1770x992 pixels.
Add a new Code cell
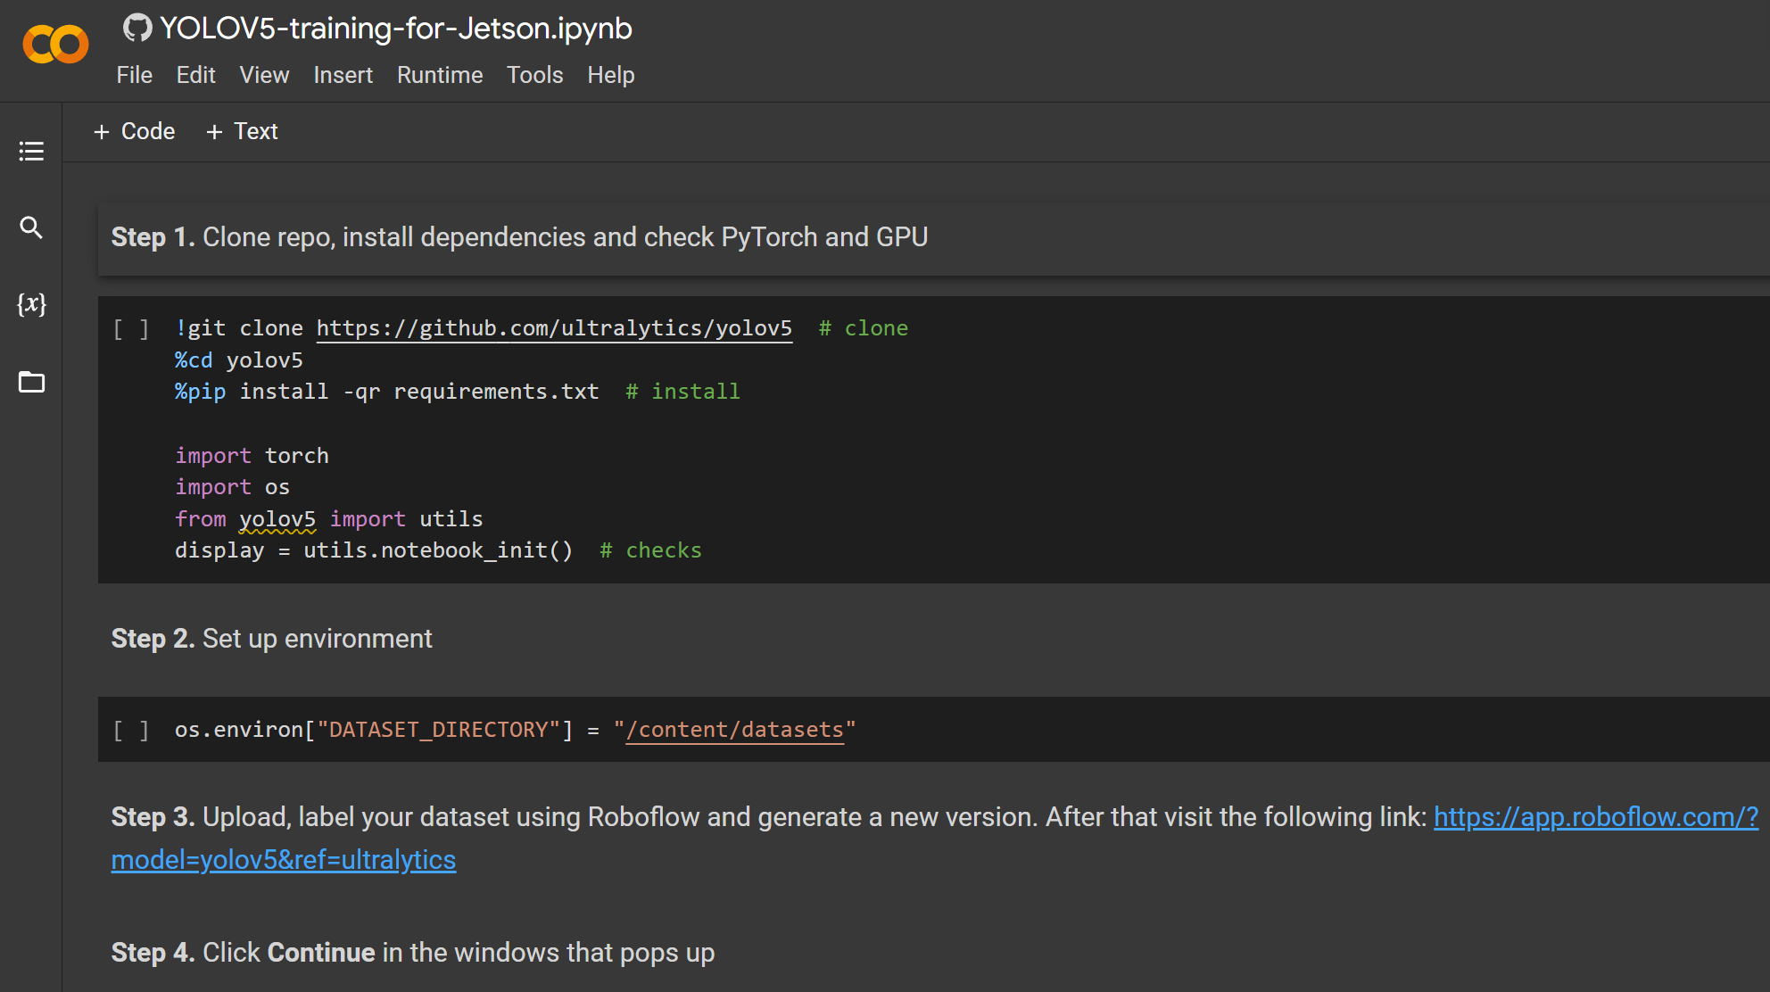135,131
